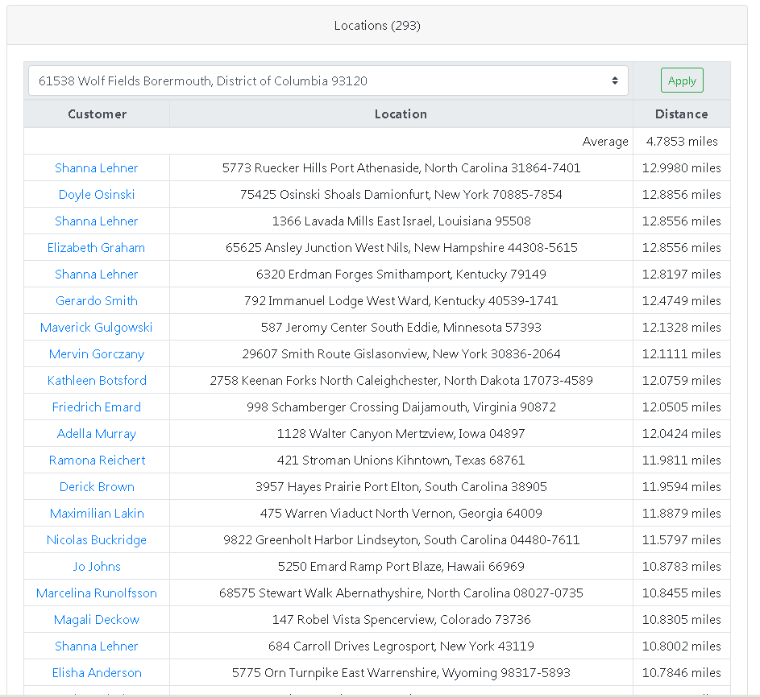Open Ramona Reichert customer profile
The width and height of the screenshot is (760, 698).
(97, 461)
